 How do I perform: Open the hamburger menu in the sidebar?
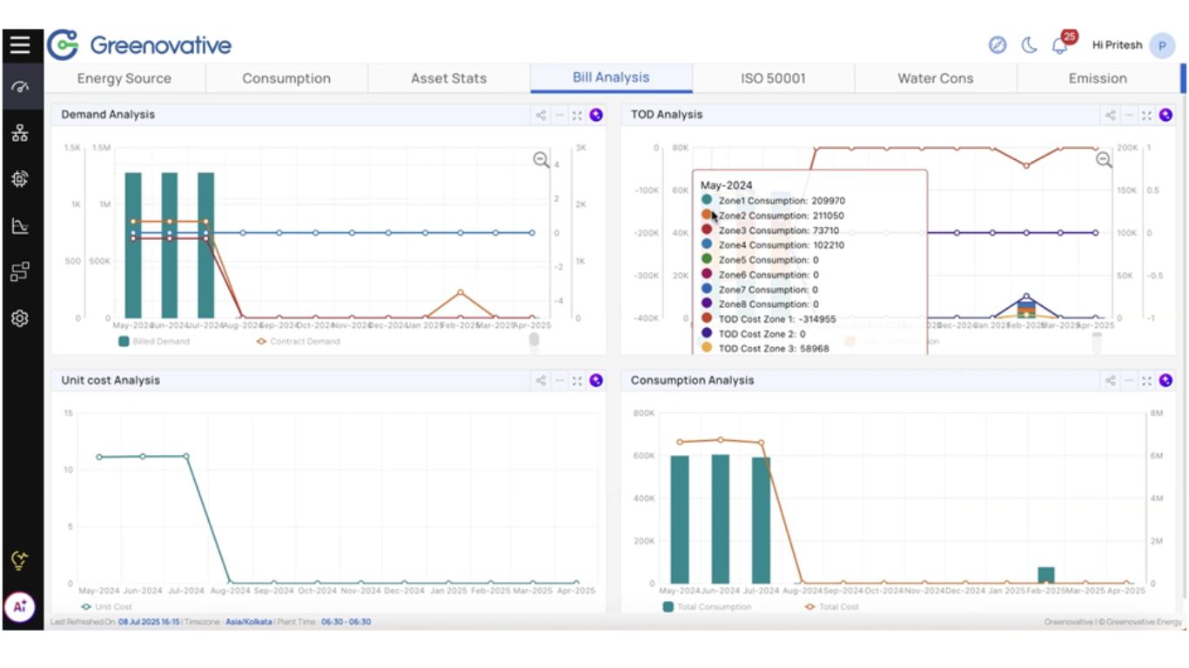[21, 44]
